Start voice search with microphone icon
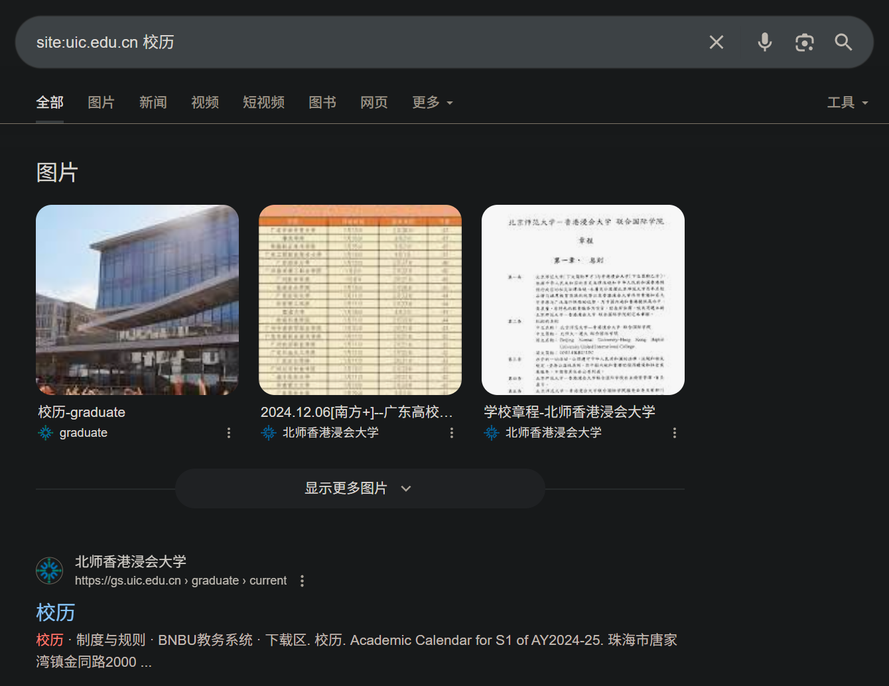889x686 pixels. pyautogui.click(x=765, y=42)
